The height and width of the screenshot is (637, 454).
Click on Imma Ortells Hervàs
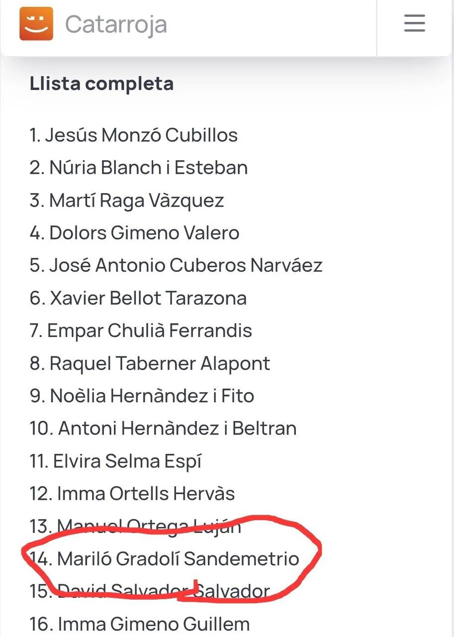click(132, 494)
